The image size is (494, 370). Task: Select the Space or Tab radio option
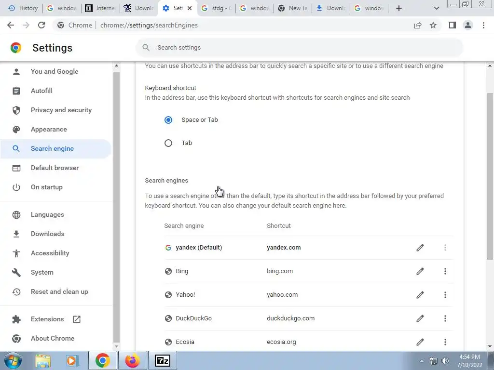[168, 120]
